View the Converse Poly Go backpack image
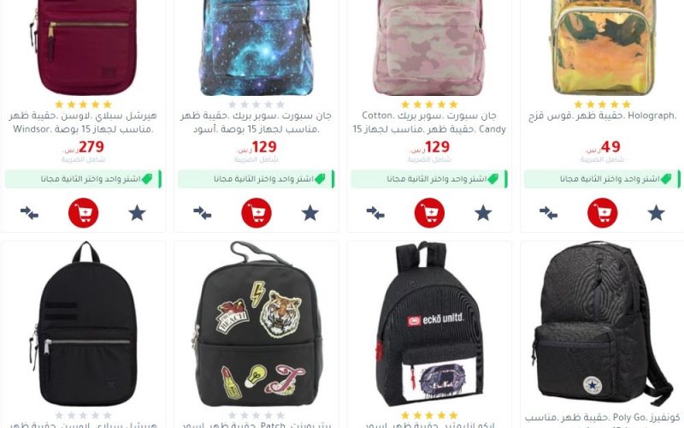This screenshot has height=428, width=684. [603, 324]
